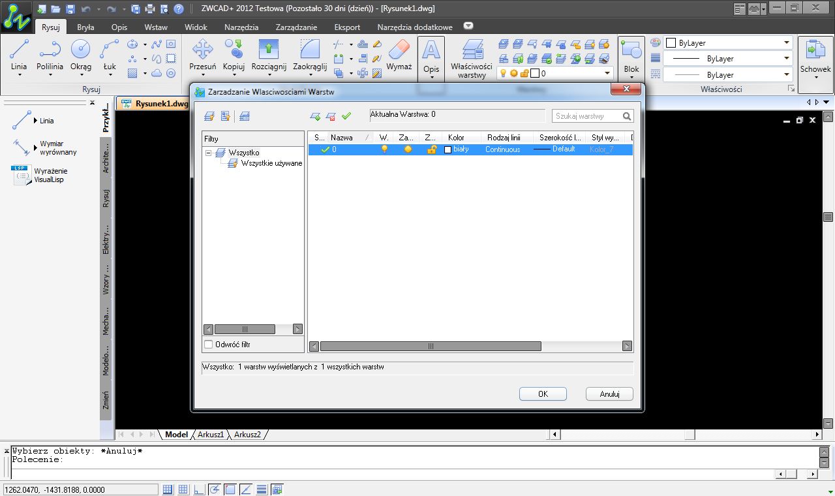Toggle layer 0 padlock lock icon in the table

tap(432, 149)
